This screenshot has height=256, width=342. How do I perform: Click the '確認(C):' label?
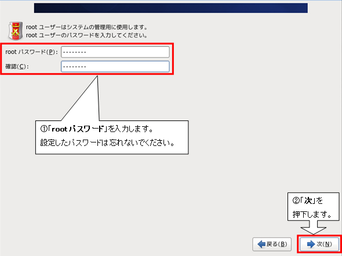(17, 67)
